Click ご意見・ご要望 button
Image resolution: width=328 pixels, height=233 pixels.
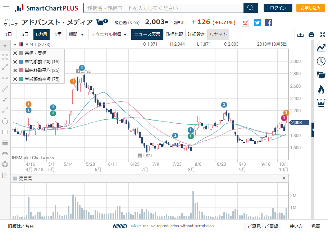tap(263, 226)
